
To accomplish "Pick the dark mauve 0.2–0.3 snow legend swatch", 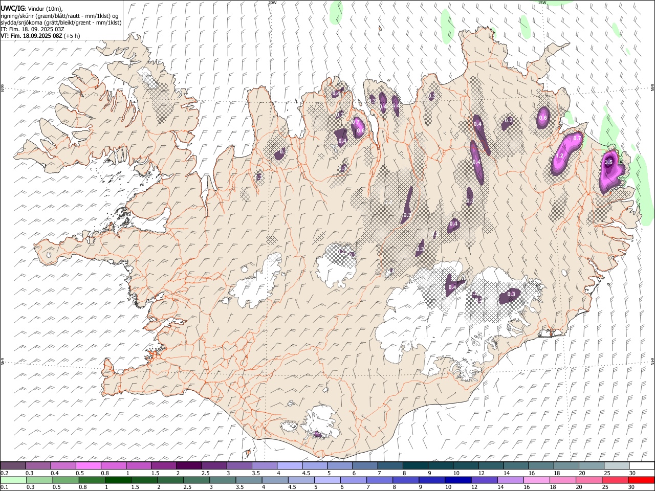I will coord(13,465).
